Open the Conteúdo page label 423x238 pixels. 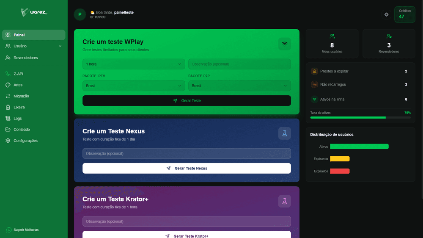(22, 130)
